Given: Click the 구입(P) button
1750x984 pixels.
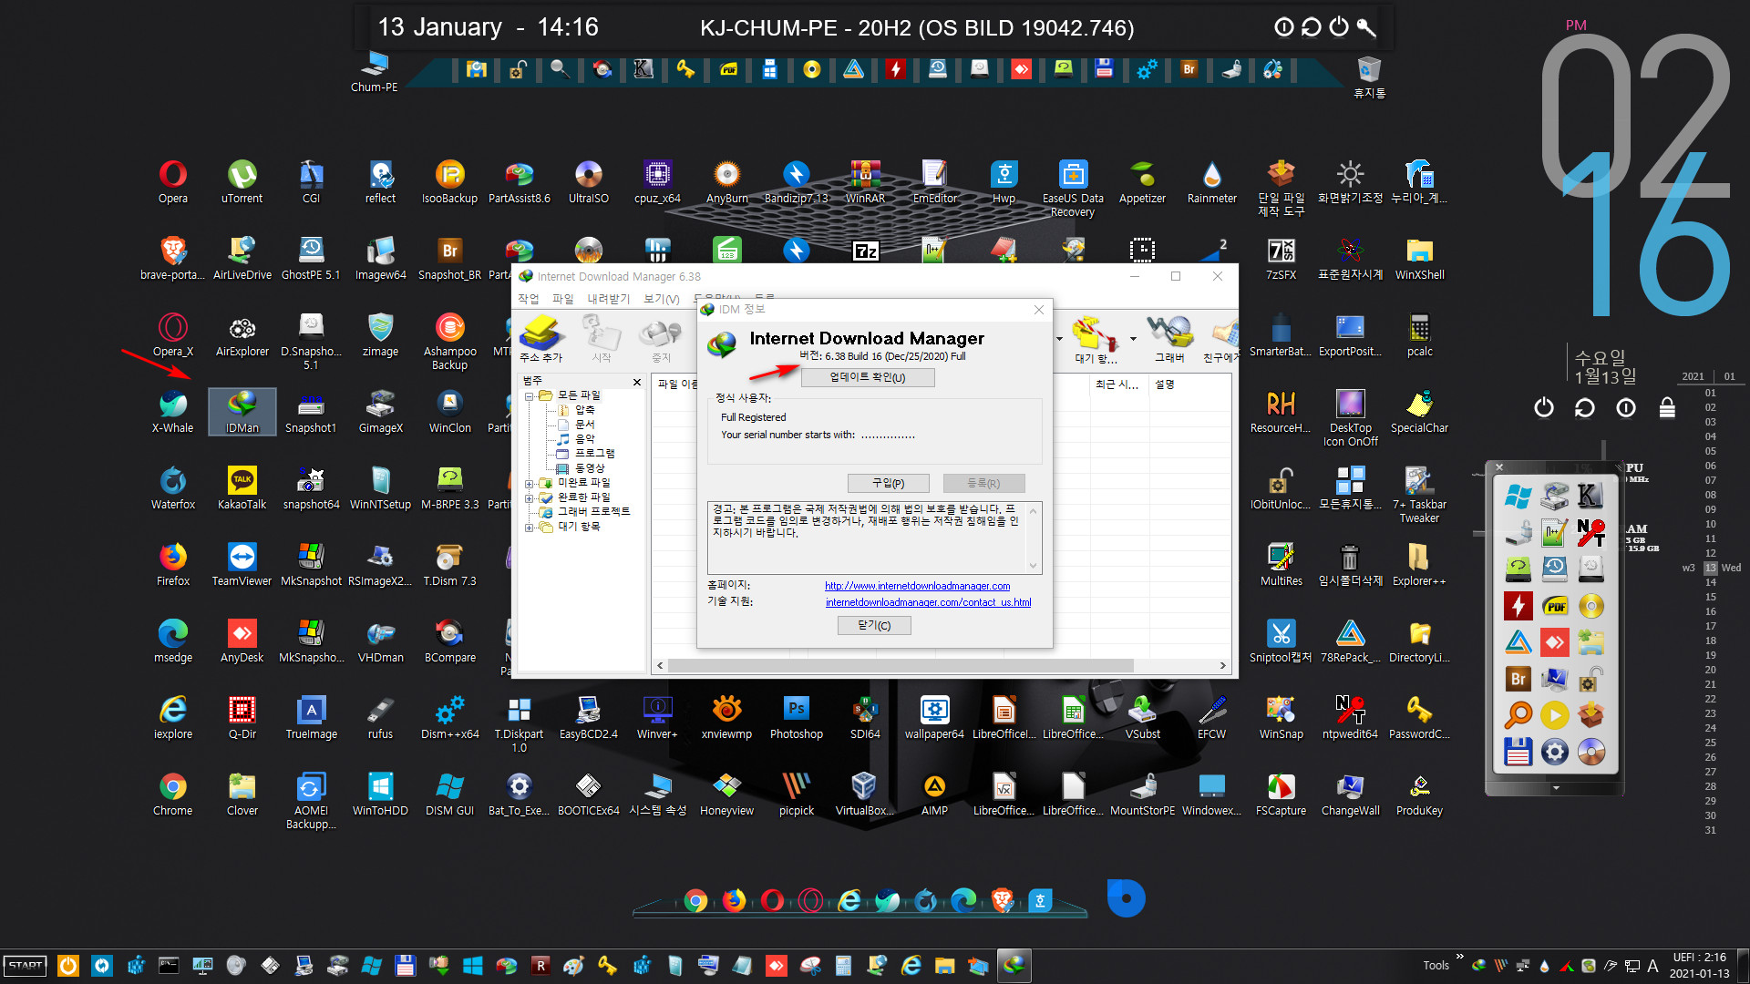Looking at the screenshot, I should (889, 483).
